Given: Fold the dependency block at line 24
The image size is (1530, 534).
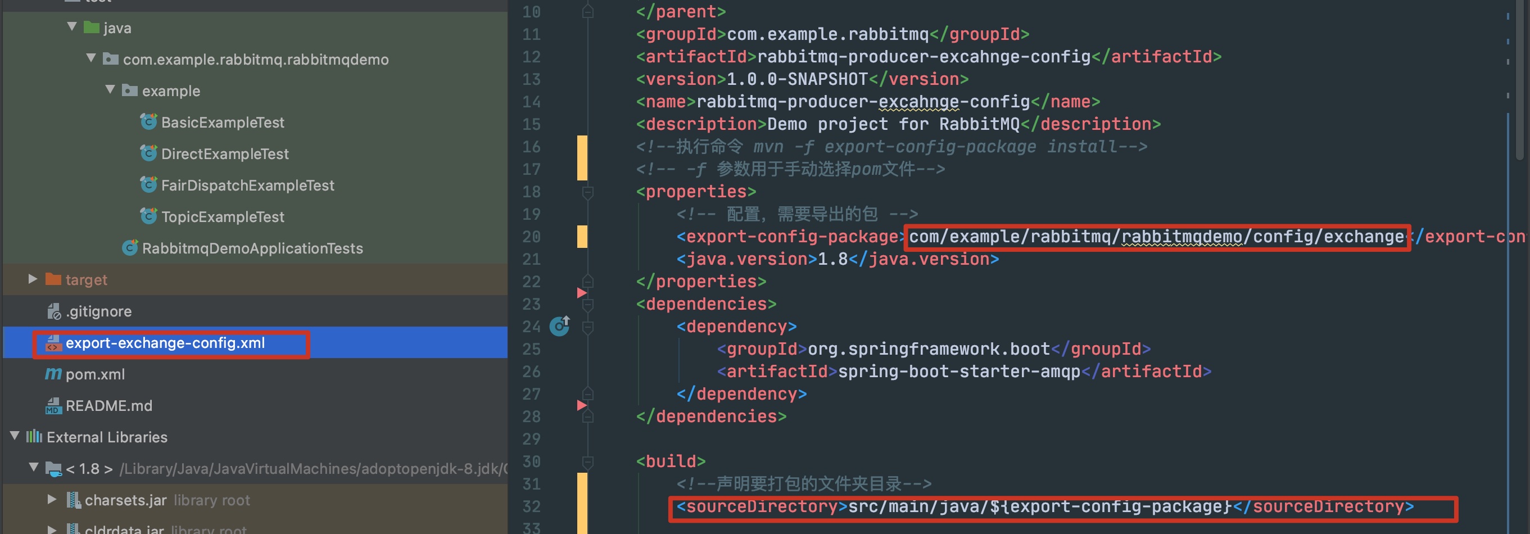Looking at the screenshot, I should pyautogui.click(x=587, y=327).
